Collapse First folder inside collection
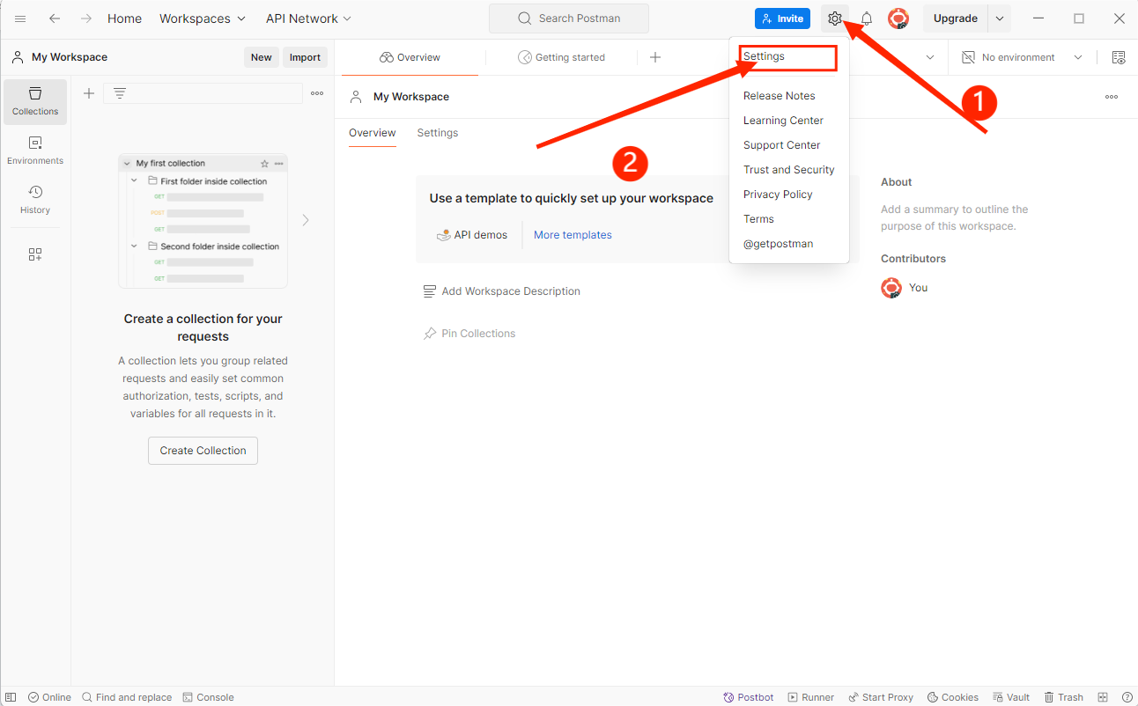1138x706 pixels. [x=135, y=180]
